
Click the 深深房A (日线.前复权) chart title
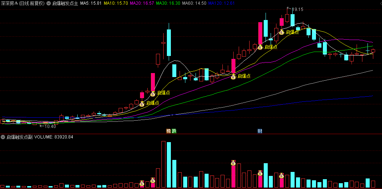[23, 3]
